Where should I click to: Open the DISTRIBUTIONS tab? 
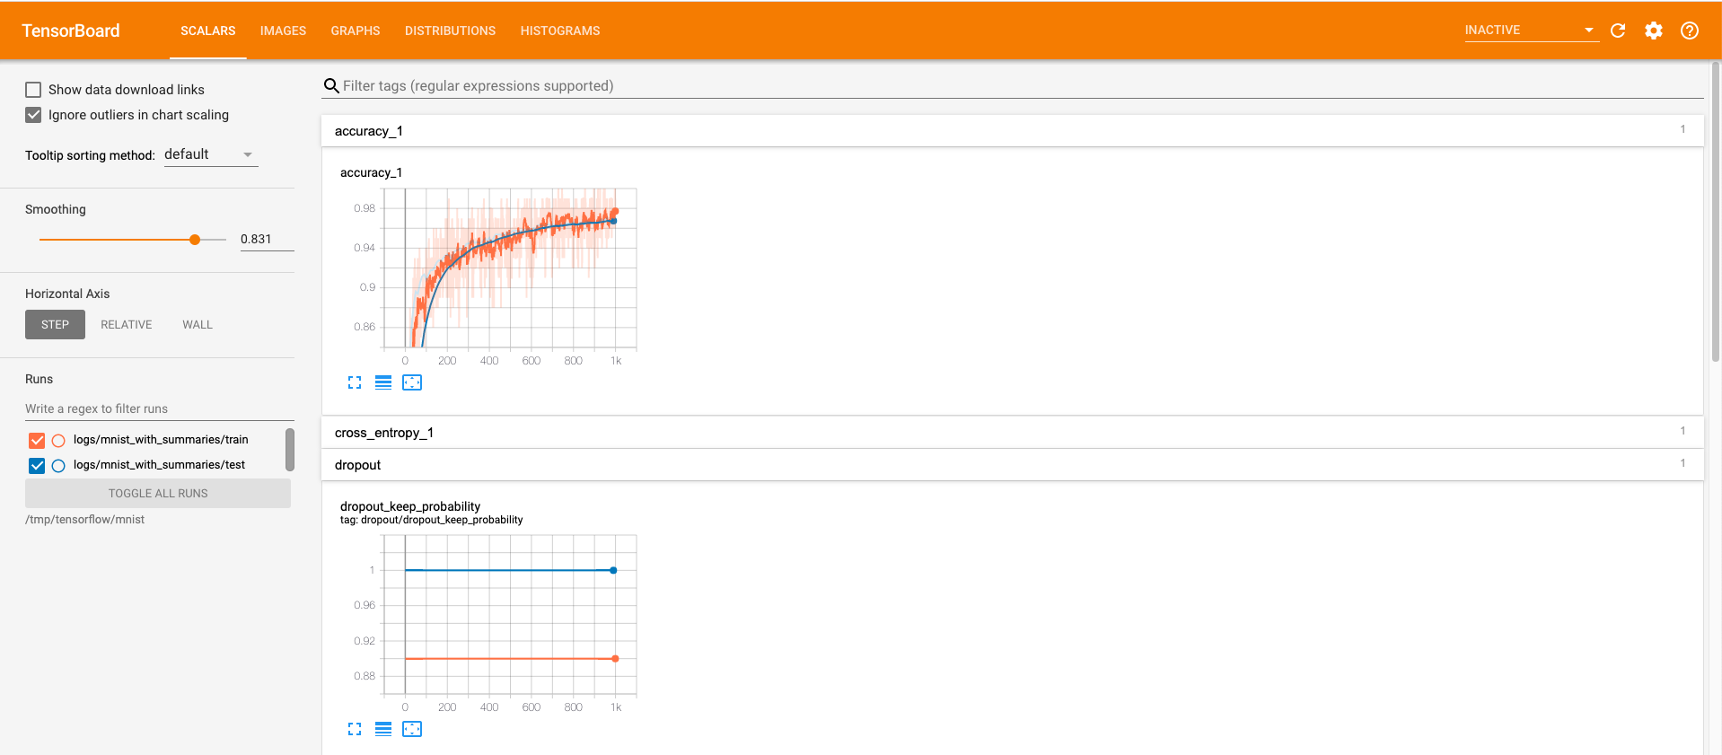[450, 31]
